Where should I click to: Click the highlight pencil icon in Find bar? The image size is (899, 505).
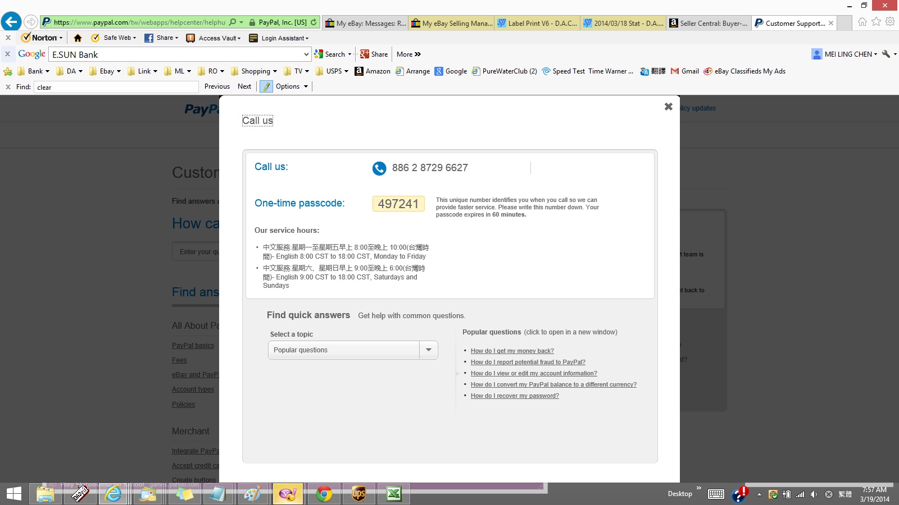[266, 86]
